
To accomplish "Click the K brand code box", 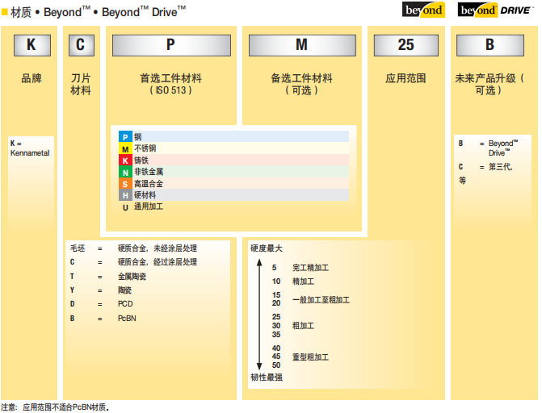I will click(31, 45).
